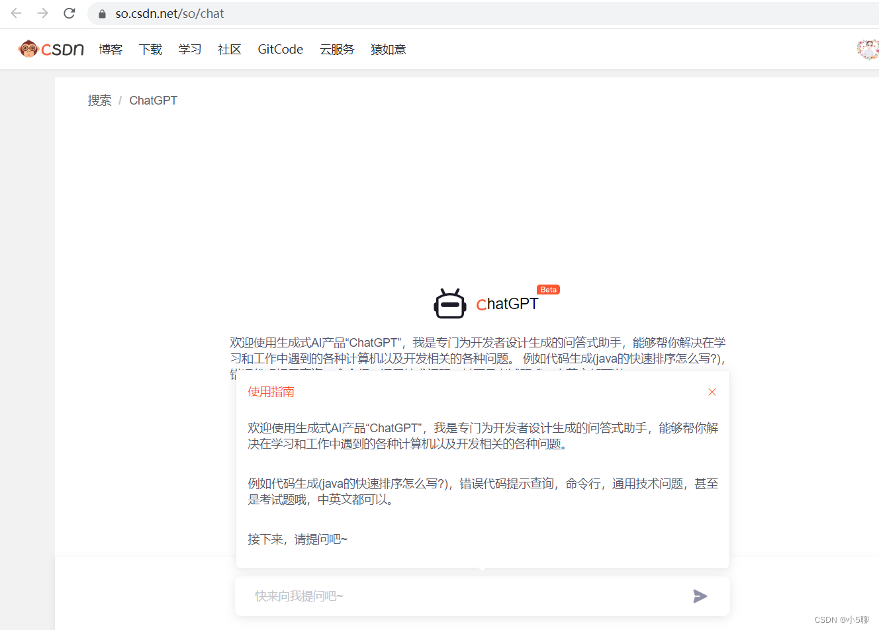This screenshot has height=630, width=879.
Task: Click the 接下来，请提问吧~ text
Action: 297,539
